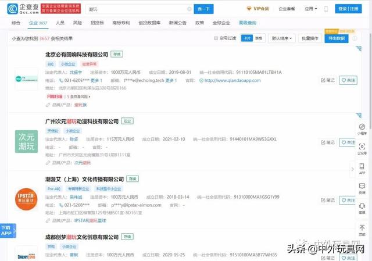Open 北京必有回响科技 company logo
Screen dimensions: 372x261
tap(26, 79)
